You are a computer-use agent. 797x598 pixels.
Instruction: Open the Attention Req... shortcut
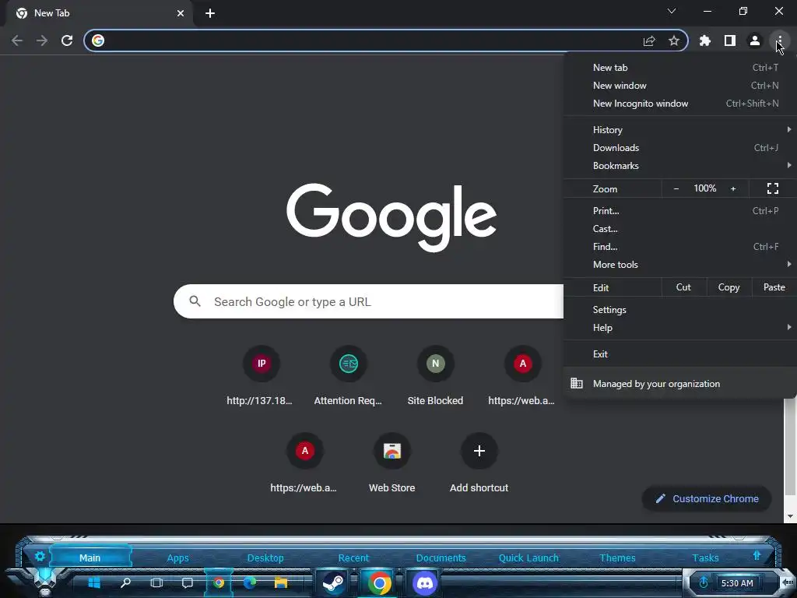click(x=348, y=375)
